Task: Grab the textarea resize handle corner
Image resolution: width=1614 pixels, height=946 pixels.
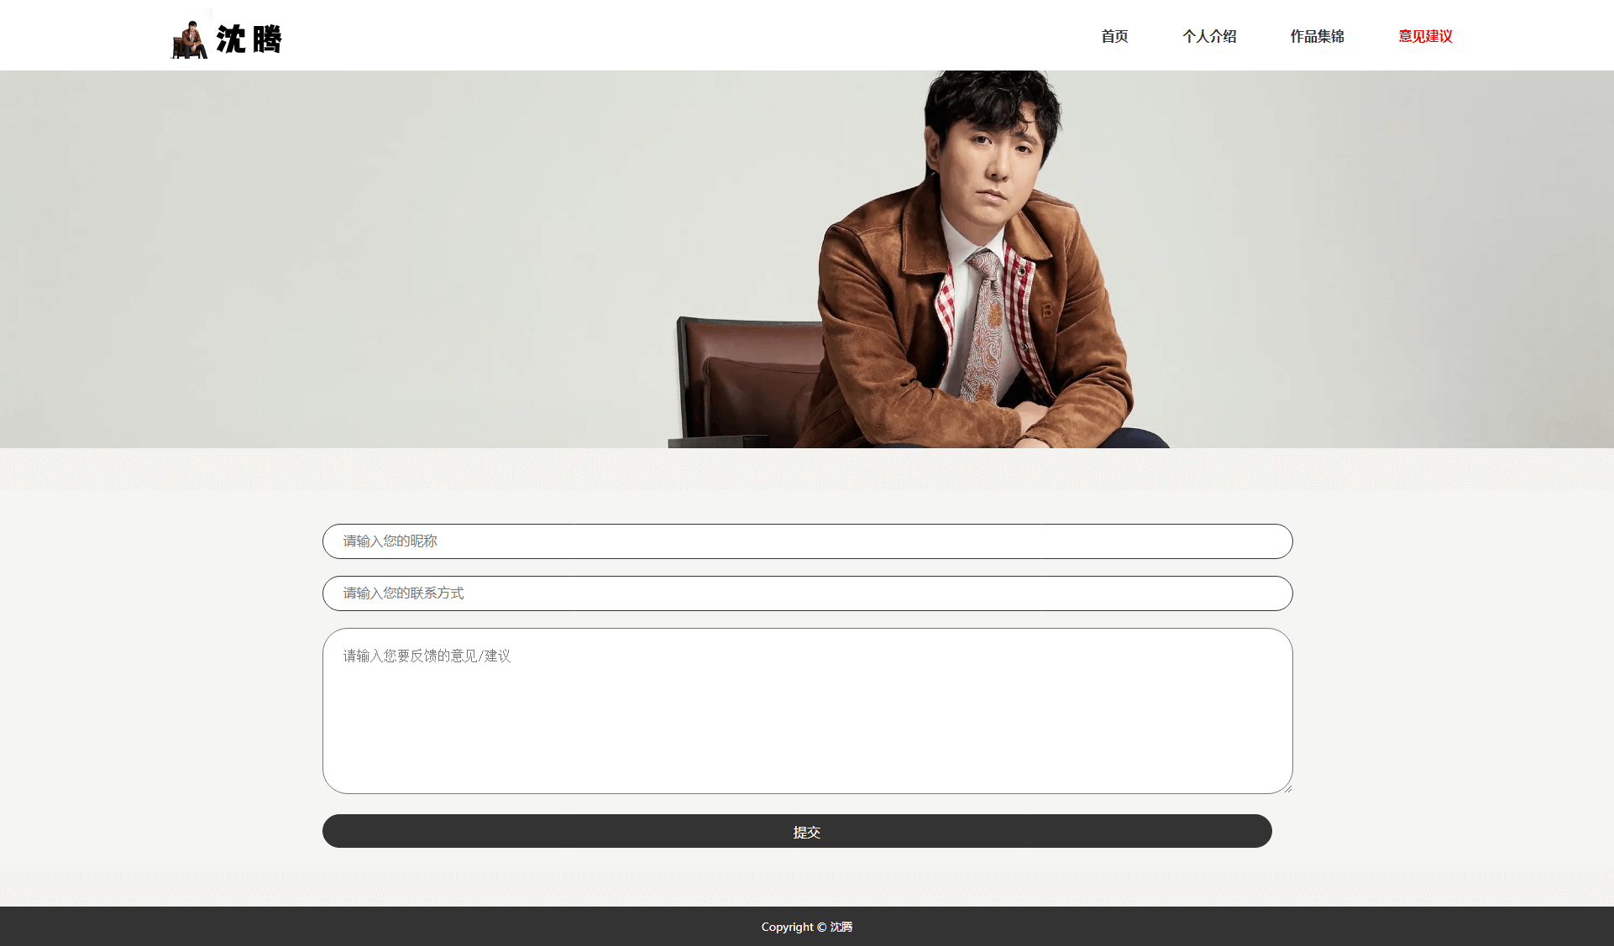Action: pos(1286,788)
